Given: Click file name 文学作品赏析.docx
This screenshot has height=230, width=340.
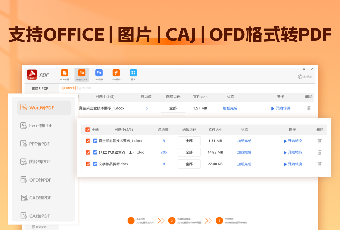Looking at the screenshot, I should point(114,164).
